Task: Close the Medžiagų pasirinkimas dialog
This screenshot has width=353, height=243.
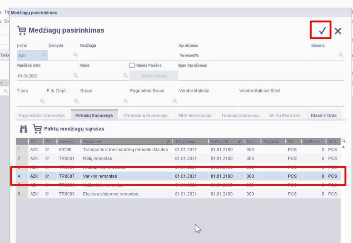Action: point(338,31)
